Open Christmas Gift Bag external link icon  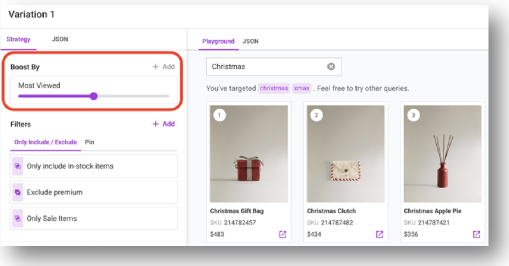point(282,234)
